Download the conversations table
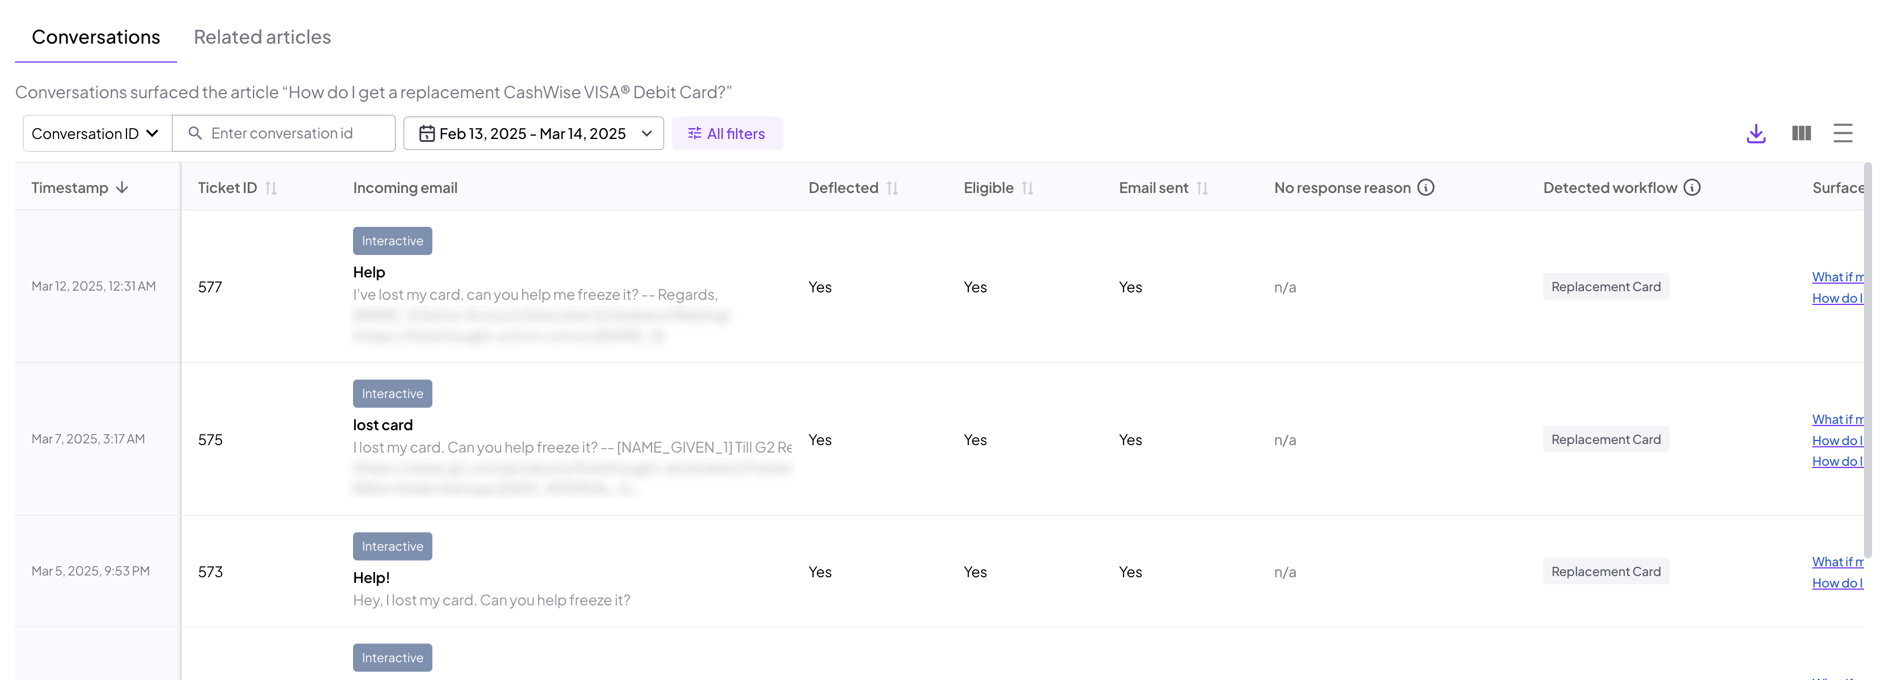The height and width of the screenshot is (680, 1887). [1755, 133]
